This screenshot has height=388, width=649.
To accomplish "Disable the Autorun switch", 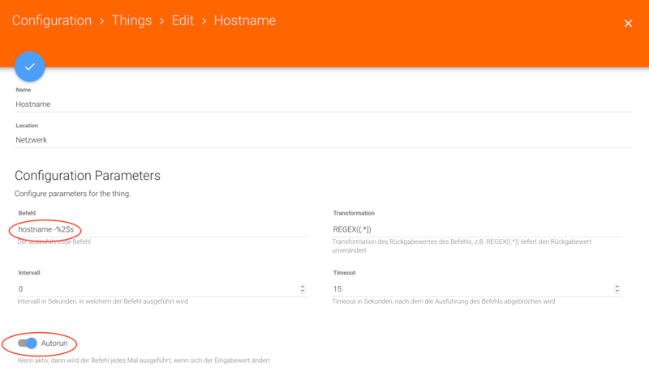I will click(x=28, y=343).
